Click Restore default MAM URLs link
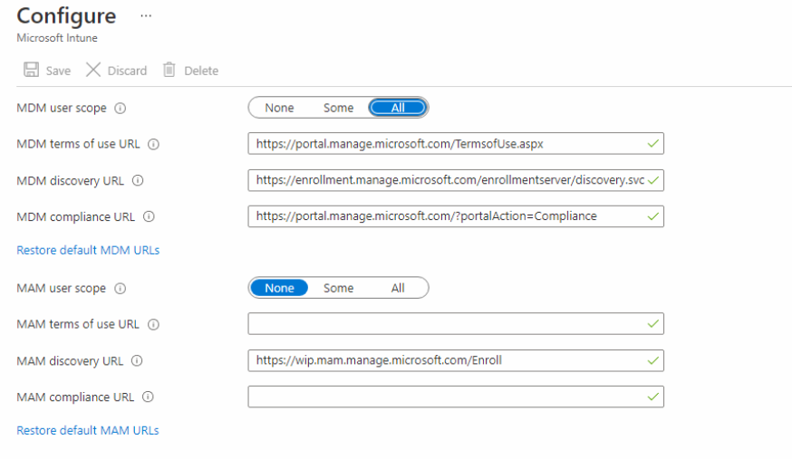This screenshot has height=459, width=792. pyautogui.click(x=88, y=430)
